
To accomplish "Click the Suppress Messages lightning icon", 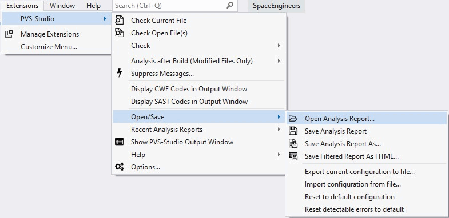I will coord(120,73).
